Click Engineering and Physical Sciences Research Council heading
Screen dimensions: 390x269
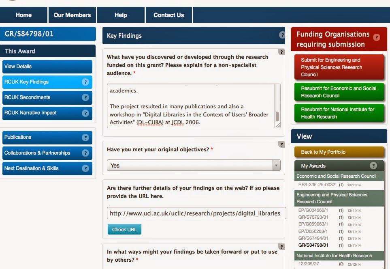tap(339, 198)
